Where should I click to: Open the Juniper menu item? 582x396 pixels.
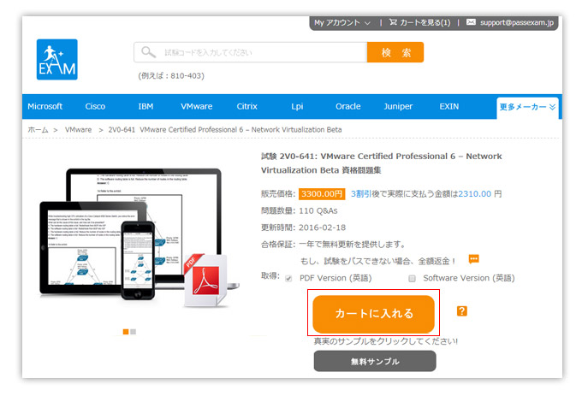click(x=398, y=106)
